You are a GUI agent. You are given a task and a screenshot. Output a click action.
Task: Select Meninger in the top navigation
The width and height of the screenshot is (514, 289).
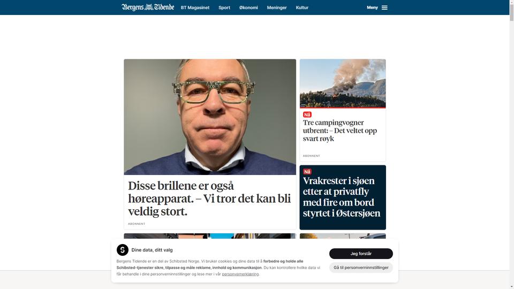pyautogui.click(x=277, y=7)
